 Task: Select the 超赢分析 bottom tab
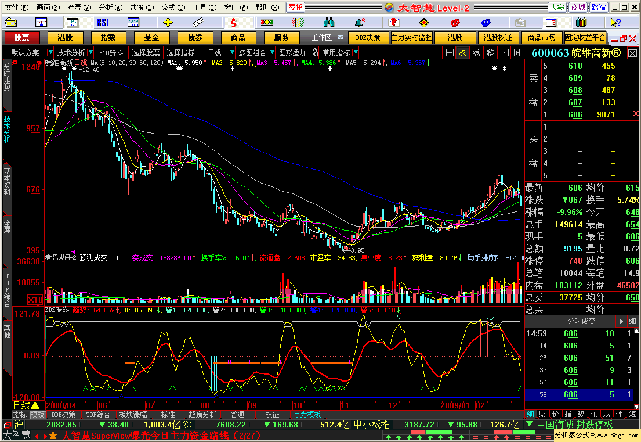point(202,415)
